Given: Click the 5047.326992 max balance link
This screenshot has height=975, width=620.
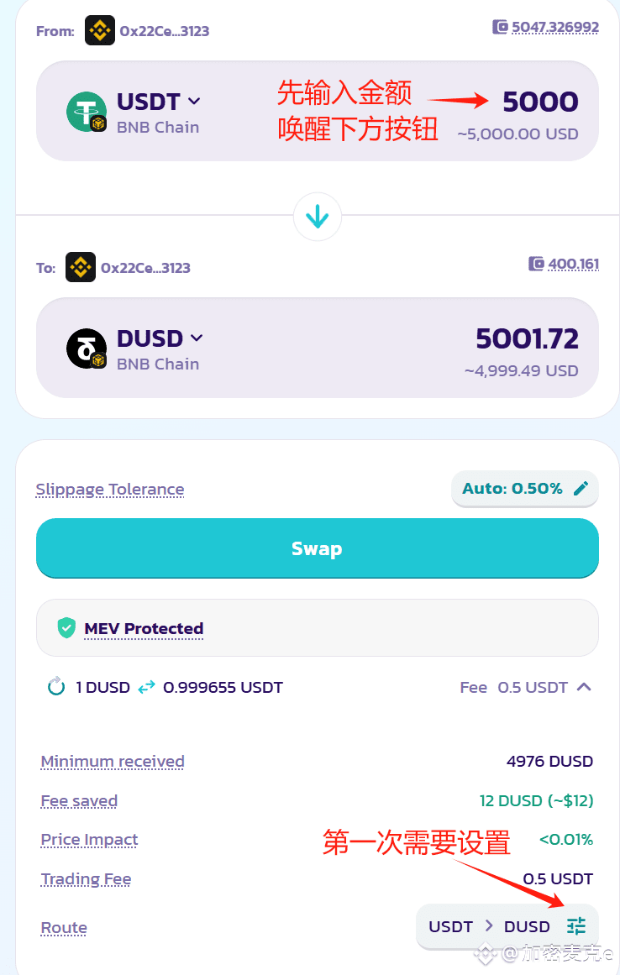Looking at the screenshot, I should 555,27.
